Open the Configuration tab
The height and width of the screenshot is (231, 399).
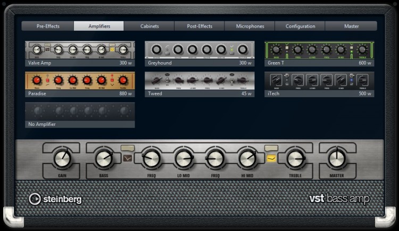click(300, 26)
